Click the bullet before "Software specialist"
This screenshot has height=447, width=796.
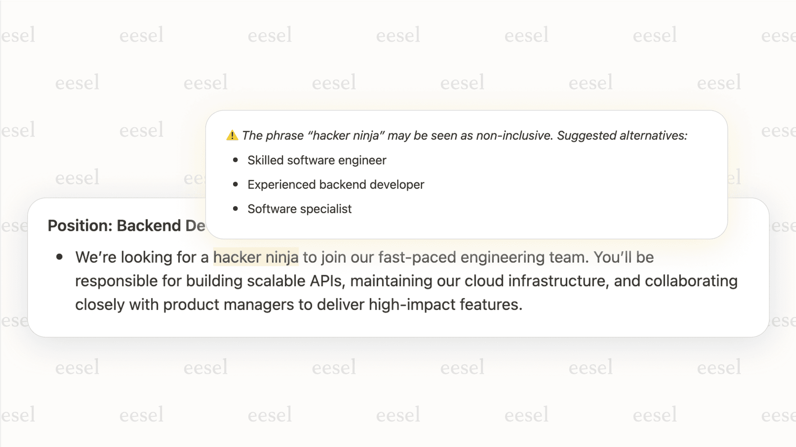click(235, 209)
